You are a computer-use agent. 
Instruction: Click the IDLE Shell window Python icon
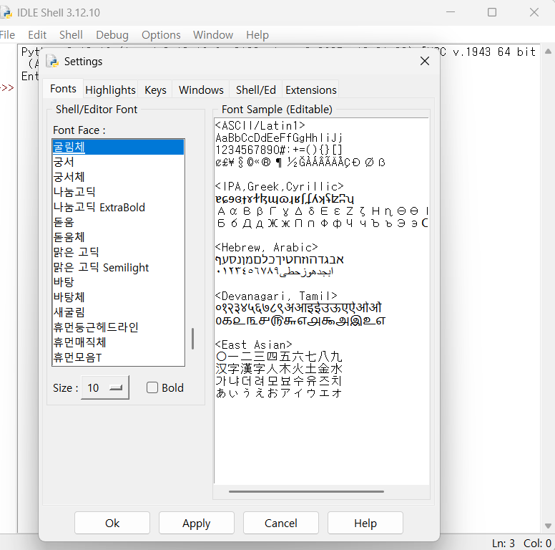click(x=6, y=12)
